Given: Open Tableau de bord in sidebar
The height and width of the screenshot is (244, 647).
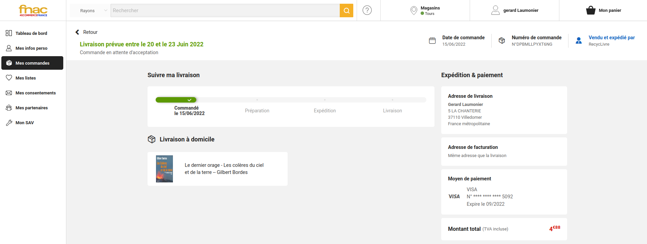Looking at the screenshot, I should tap(31, 34).
